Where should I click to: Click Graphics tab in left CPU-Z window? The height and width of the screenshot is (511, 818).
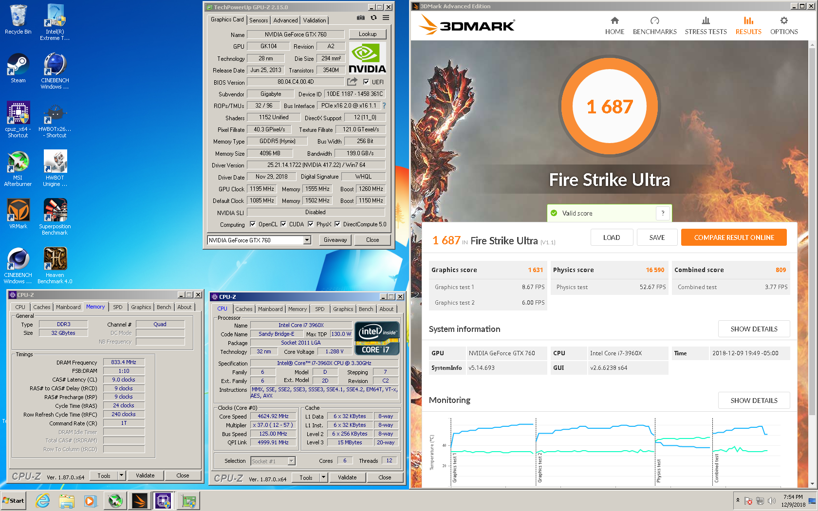pyautogui.click(x=141, y=307)
